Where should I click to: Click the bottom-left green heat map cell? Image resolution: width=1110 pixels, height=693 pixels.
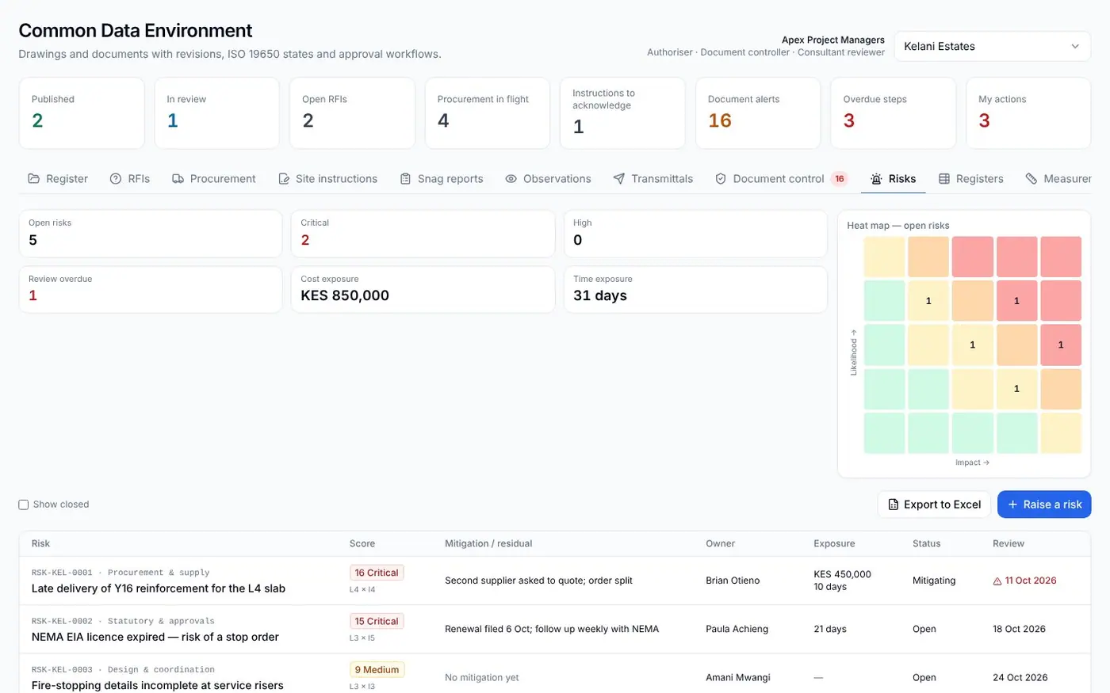pyautogui.click(x=884, y=433)
